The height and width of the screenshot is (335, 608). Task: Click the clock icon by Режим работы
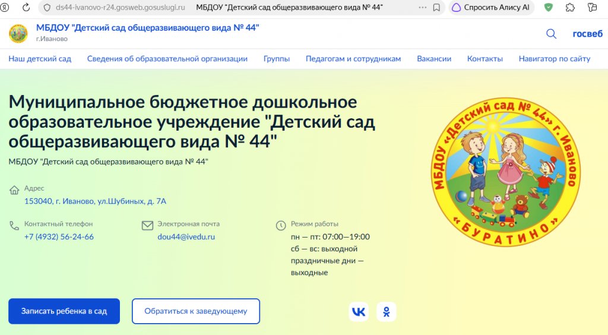coord(281,226)
